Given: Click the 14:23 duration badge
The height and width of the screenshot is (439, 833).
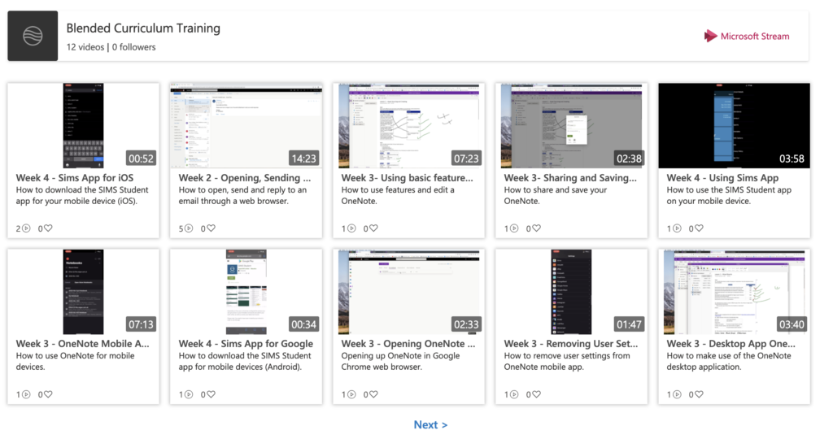Looking at the screenshot, I should [x=304, y=159].
